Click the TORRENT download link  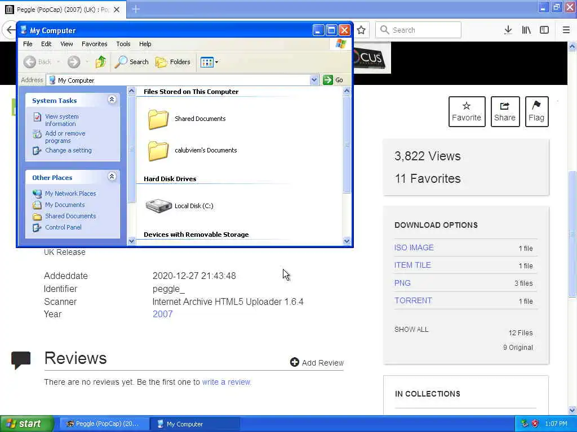(x=413, y=300)
